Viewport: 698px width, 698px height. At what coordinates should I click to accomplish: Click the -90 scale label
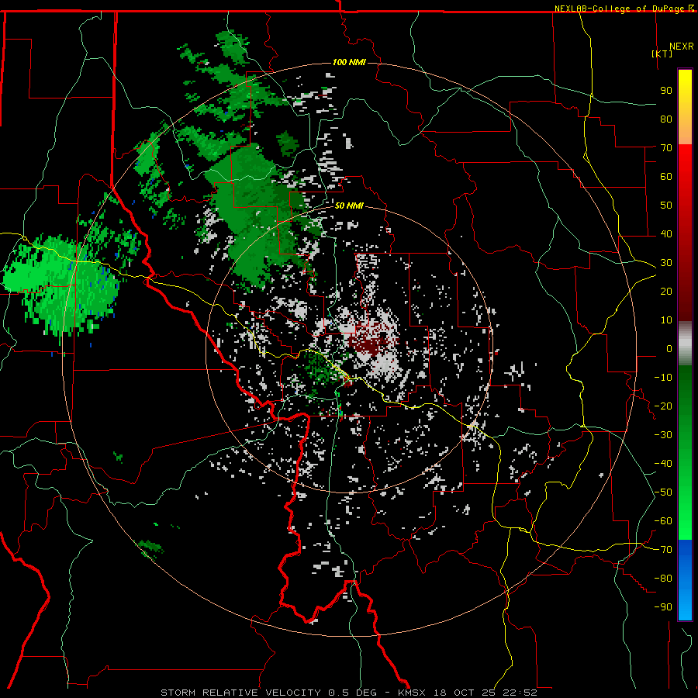[663, 607]
